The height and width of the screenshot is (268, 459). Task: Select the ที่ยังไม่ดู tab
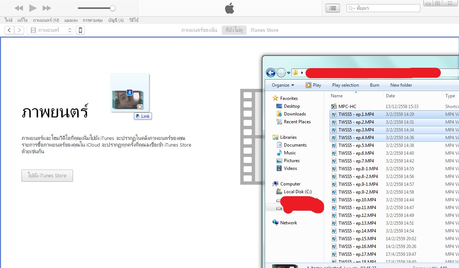pyautogui.click(x=234, y=30)
